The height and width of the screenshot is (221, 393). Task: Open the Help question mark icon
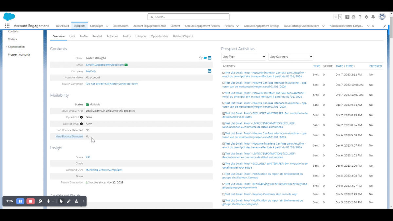tap(360, 17)
